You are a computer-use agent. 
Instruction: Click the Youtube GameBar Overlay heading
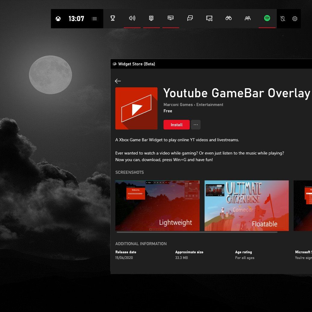tap(237, 93)
